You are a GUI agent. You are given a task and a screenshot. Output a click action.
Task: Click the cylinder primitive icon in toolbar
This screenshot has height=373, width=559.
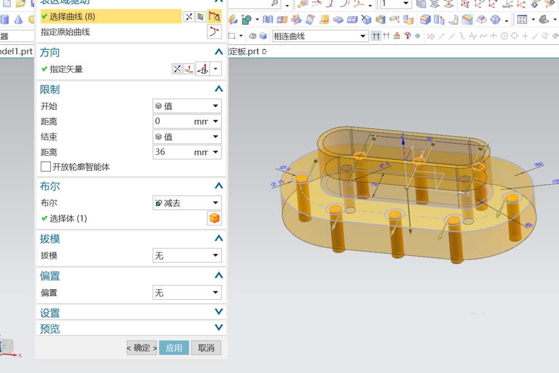(x=5, y=20)
